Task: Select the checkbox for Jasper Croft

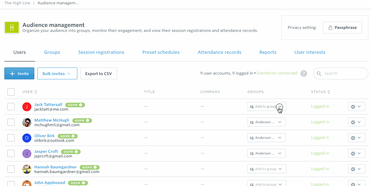Action: click(x=11, y=153)
